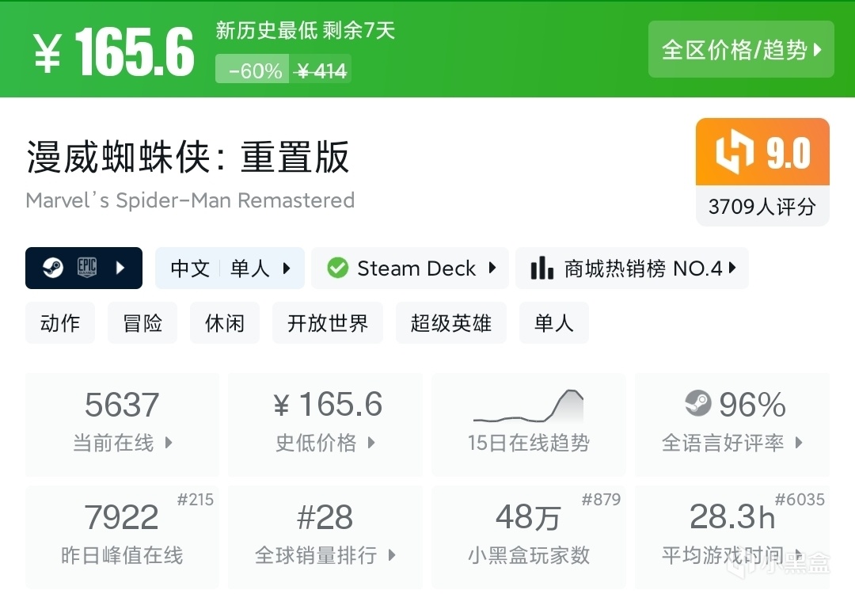Expand the platform selector arrow

pos(120,268)
